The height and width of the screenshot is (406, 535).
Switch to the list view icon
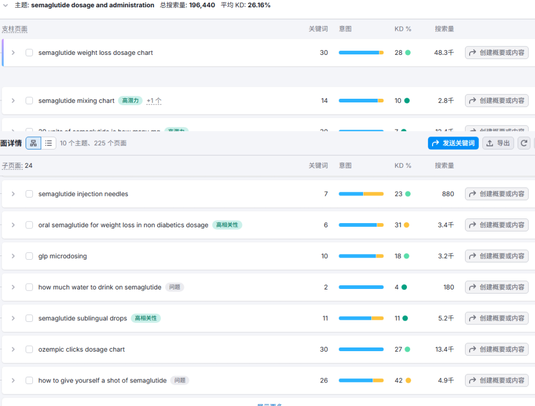pyautogui.click(x=49, y=143)
